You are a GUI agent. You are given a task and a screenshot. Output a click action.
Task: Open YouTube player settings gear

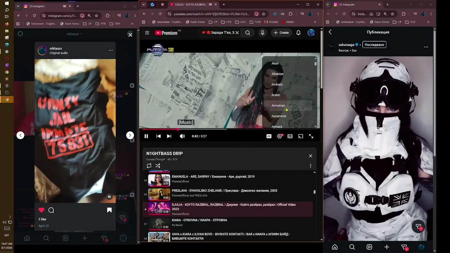[x=279, y=136]
